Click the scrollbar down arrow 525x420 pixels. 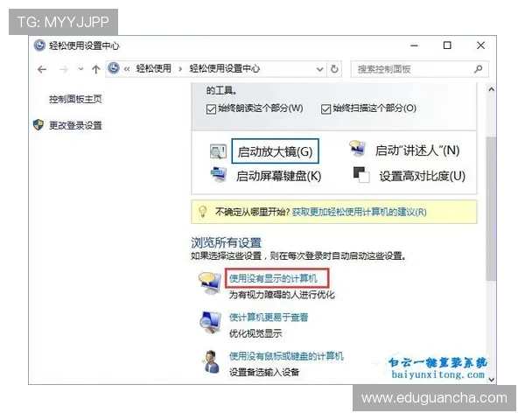tap(491, 380)
